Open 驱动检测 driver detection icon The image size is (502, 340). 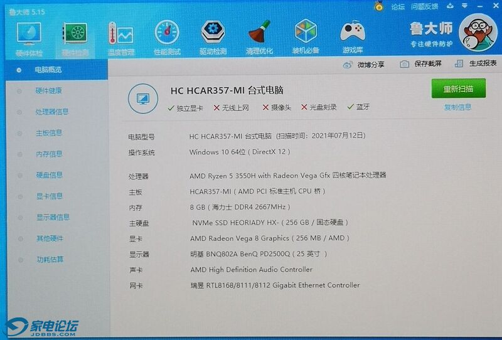pos(213,38)
